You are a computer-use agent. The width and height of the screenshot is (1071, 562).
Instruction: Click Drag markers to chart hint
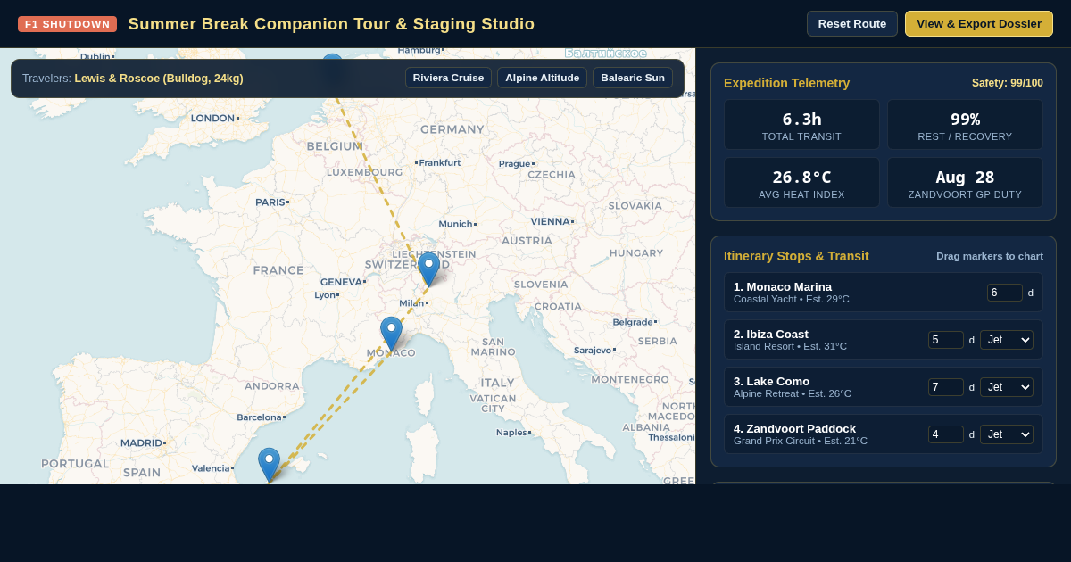(x=990, y=256)
